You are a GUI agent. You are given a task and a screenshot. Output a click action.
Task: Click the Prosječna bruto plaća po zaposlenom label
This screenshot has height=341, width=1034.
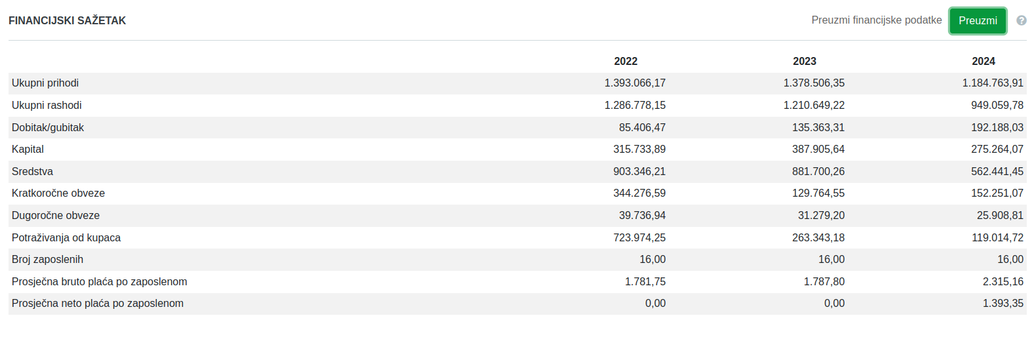[100, 282]
